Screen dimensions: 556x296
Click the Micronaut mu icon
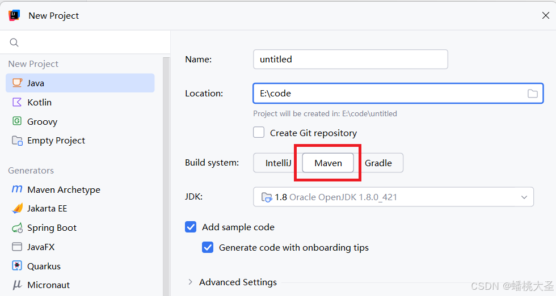(x=17, y=285)
